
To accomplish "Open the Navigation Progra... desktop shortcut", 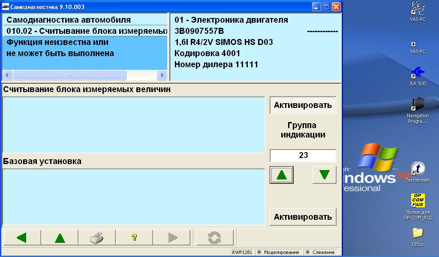I will point(418,111).
